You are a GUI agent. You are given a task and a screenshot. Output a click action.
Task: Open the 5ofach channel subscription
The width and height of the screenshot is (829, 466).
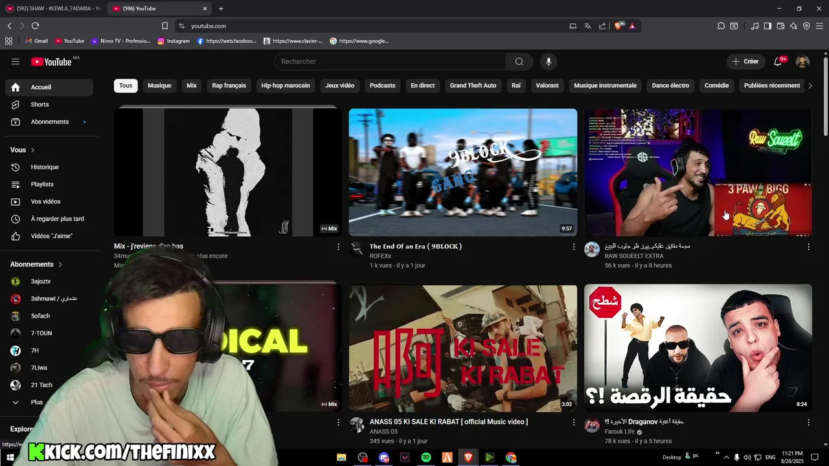(49, 316)
